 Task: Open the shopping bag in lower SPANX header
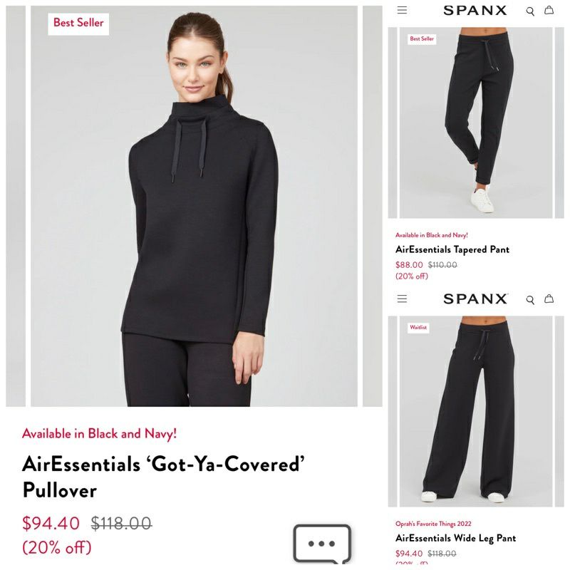point(549,299)
